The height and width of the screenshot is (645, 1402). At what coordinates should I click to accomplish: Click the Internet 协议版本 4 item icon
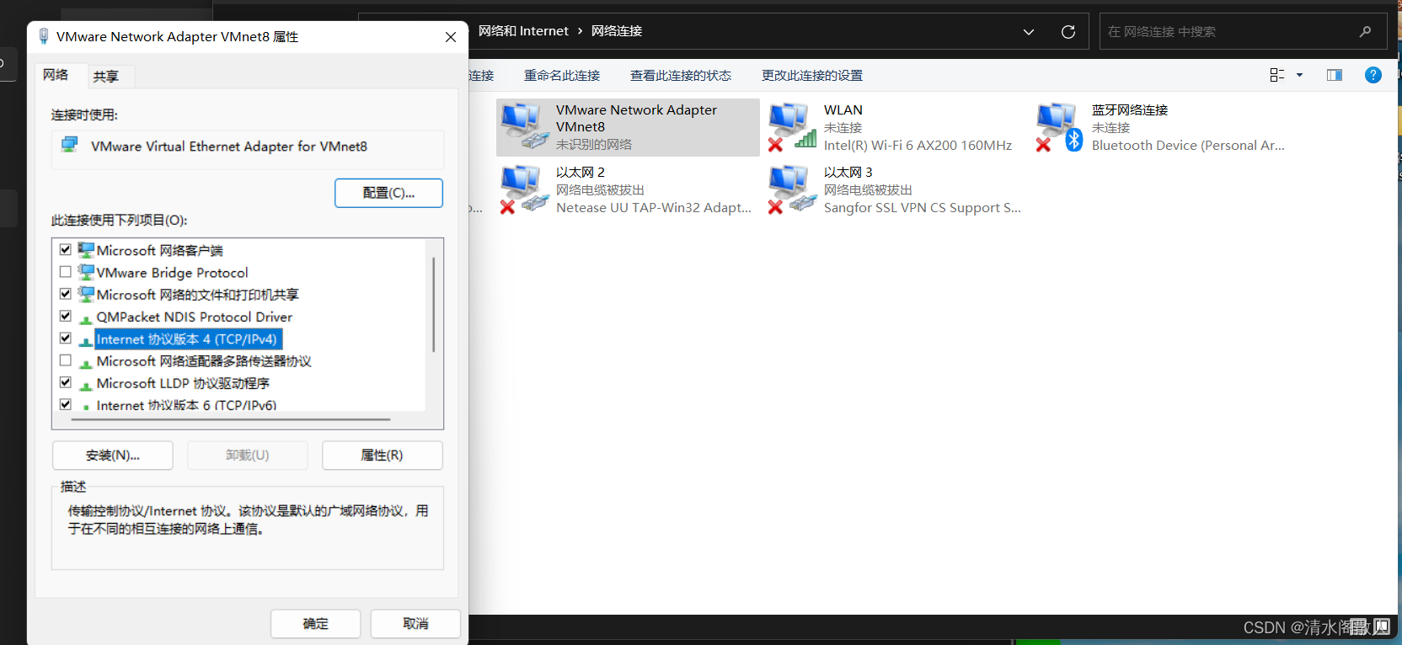coord(86,340)
